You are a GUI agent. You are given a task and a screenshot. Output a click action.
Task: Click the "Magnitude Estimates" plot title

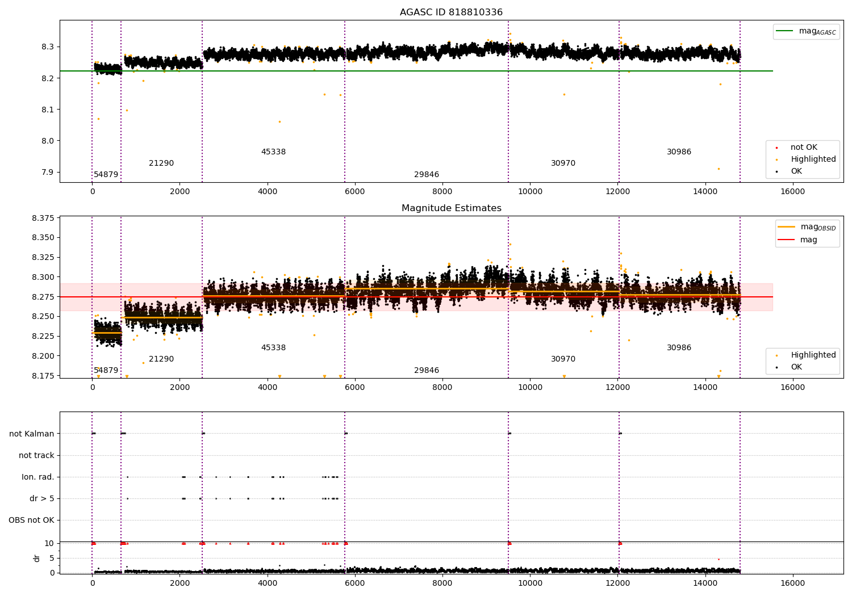click(x=451, y=208)
